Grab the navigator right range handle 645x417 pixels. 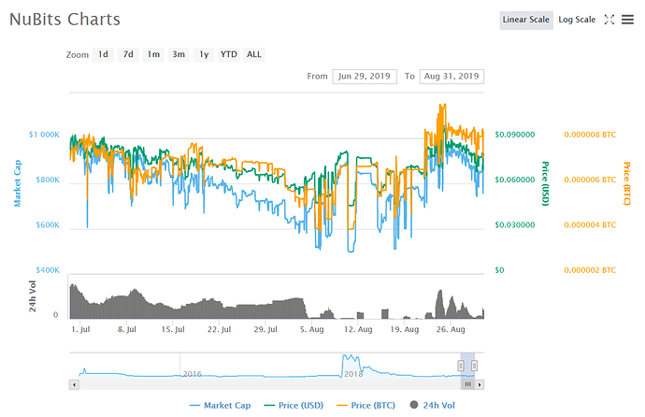click(474, 366)
